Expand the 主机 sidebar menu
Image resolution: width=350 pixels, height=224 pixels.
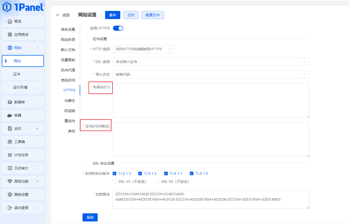point(23,129)
